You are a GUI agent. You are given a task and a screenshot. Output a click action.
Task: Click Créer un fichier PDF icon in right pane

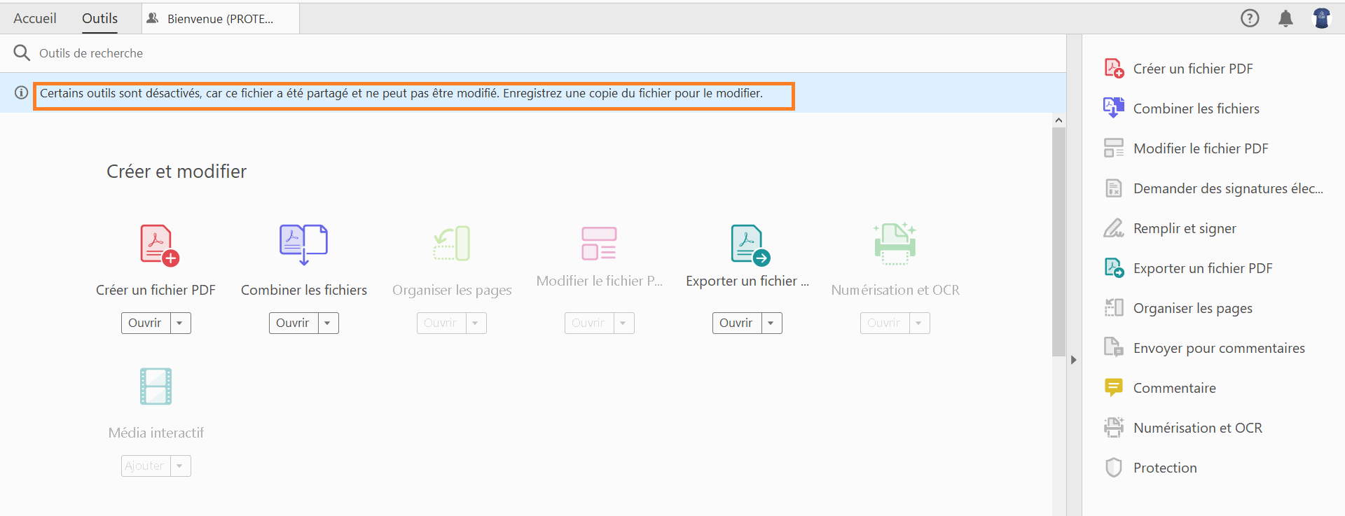click(x=1114, y=69)
